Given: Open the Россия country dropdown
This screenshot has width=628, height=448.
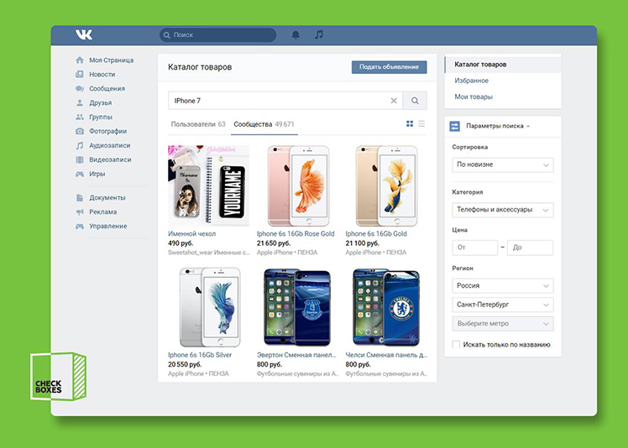Looking at the screenshot, I should 503,286.
